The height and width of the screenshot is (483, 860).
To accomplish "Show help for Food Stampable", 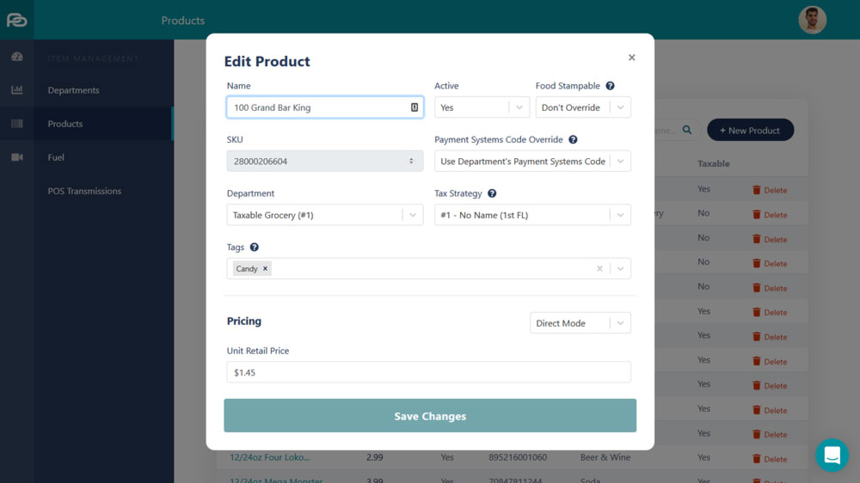I will click(x=610, y=86).
